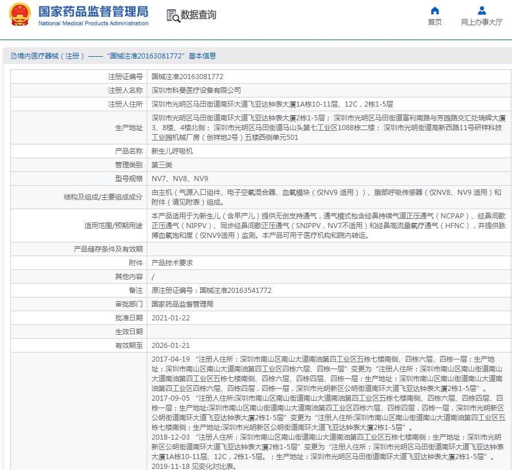Click the 第三类 value
512x470 pixels.
(162, 165)
